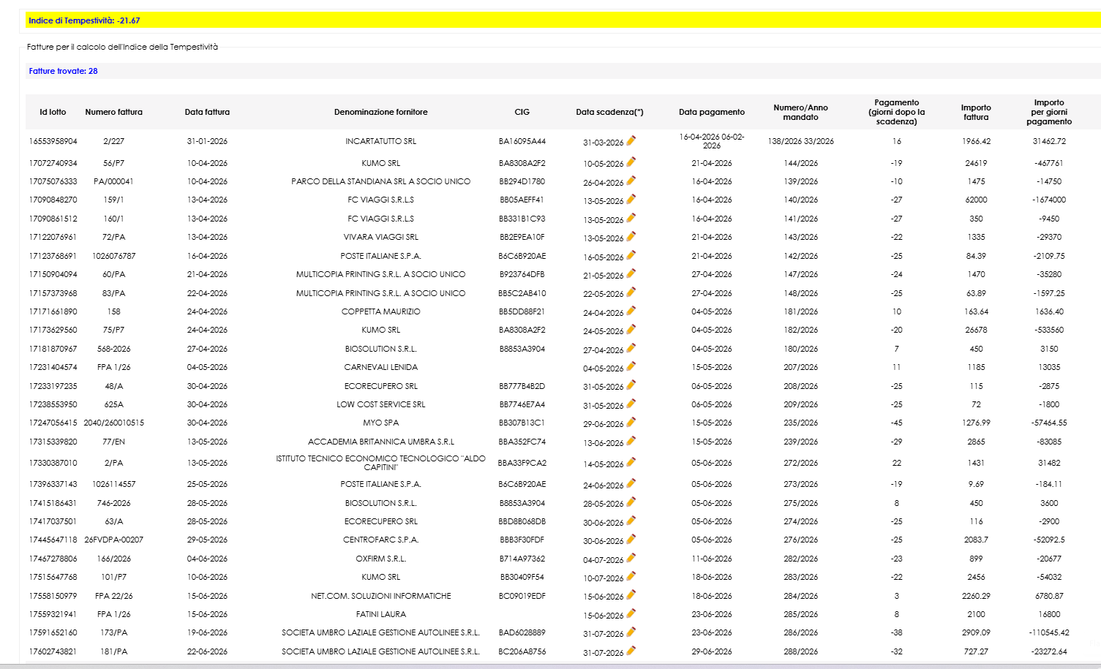The height and width of the screenshot is (669, 1101).
Task: Click supplier name OXFIRM S.R.L.
Action: 380,559
